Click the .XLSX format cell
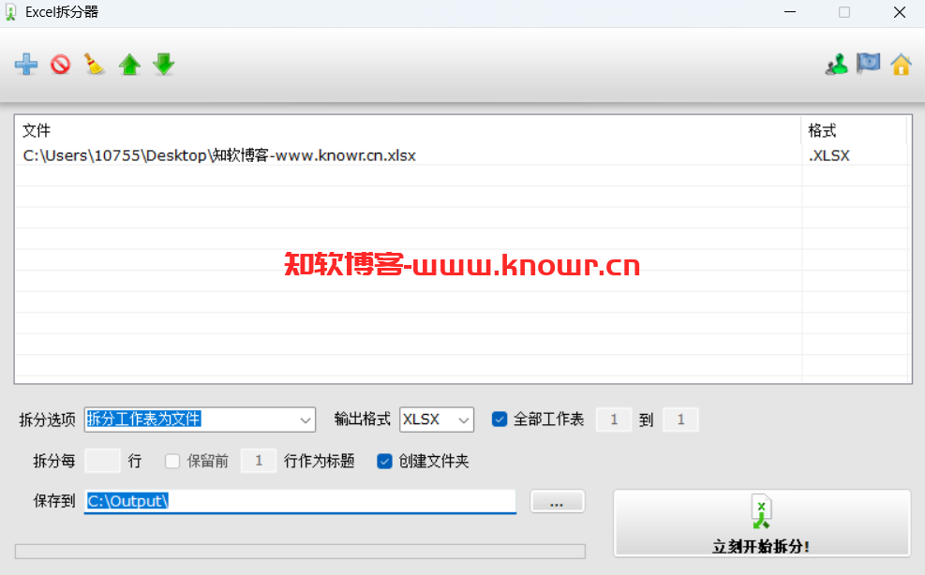This screenshot has width=925, height=575. [x=828, y=155]
